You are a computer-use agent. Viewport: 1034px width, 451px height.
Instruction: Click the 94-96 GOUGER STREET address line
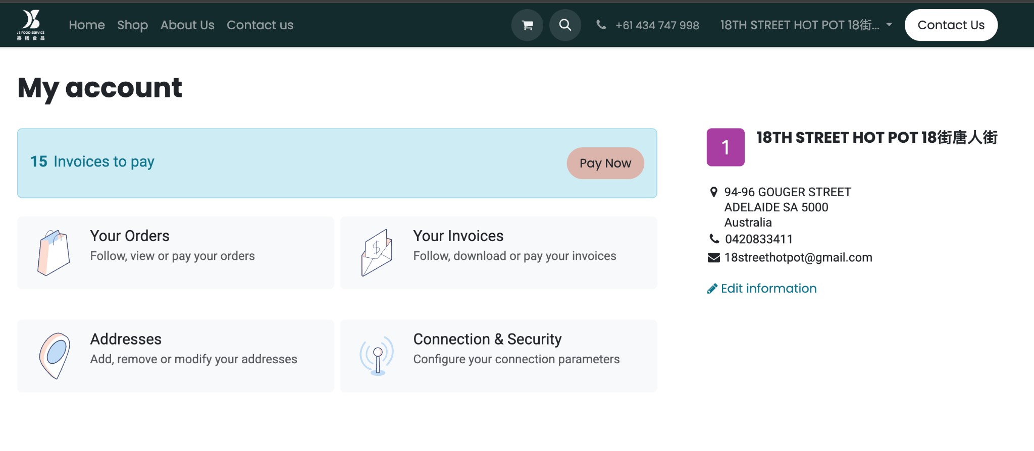pyautogui.click(x=788, y=192)
